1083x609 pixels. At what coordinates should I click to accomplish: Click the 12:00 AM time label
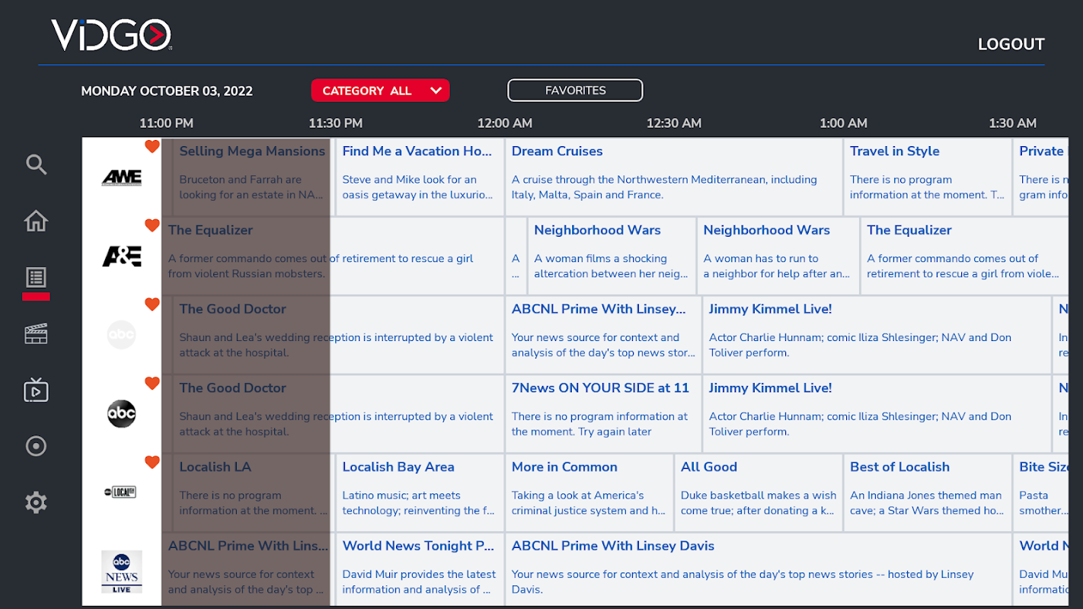click(505, 123)
